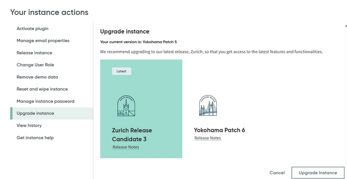Select the Zurich Release Candidate 3 card
The image size is (347, 179).
pos(141,109)
